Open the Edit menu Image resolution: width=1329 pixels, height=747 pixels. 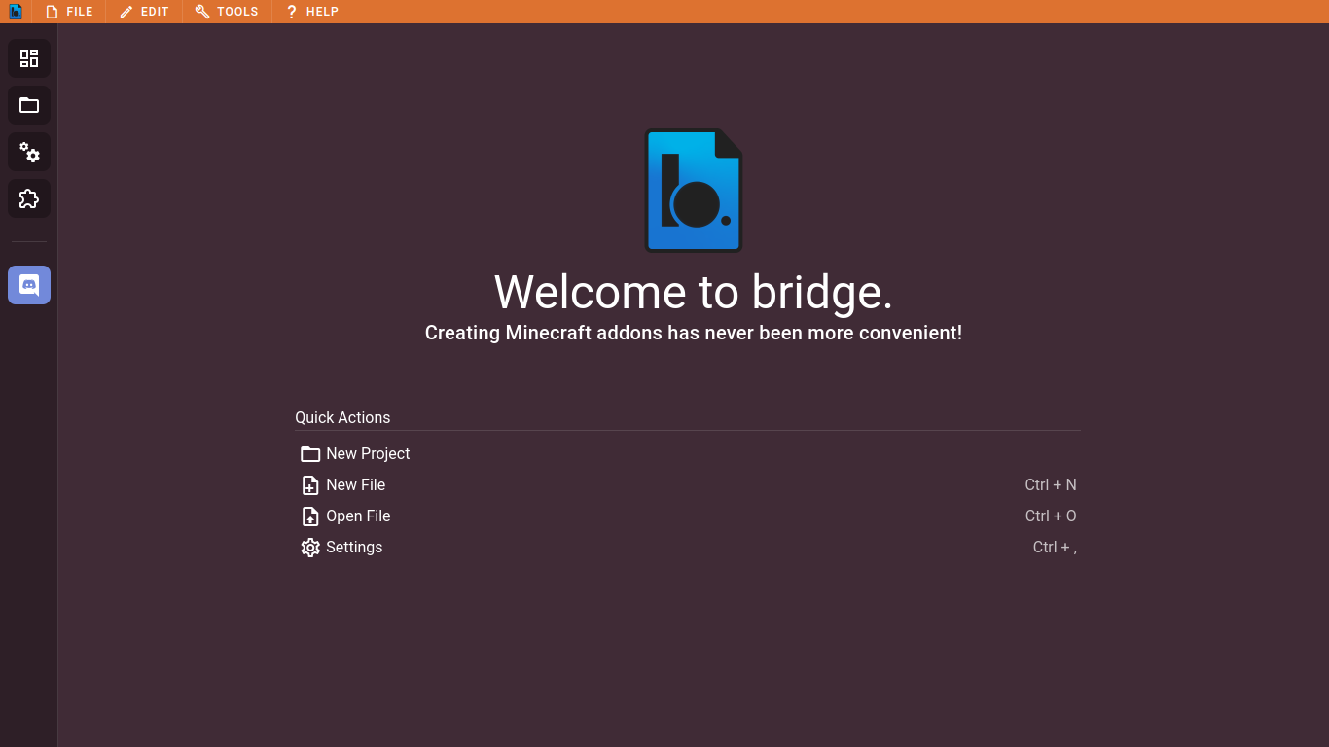point(144,12)
